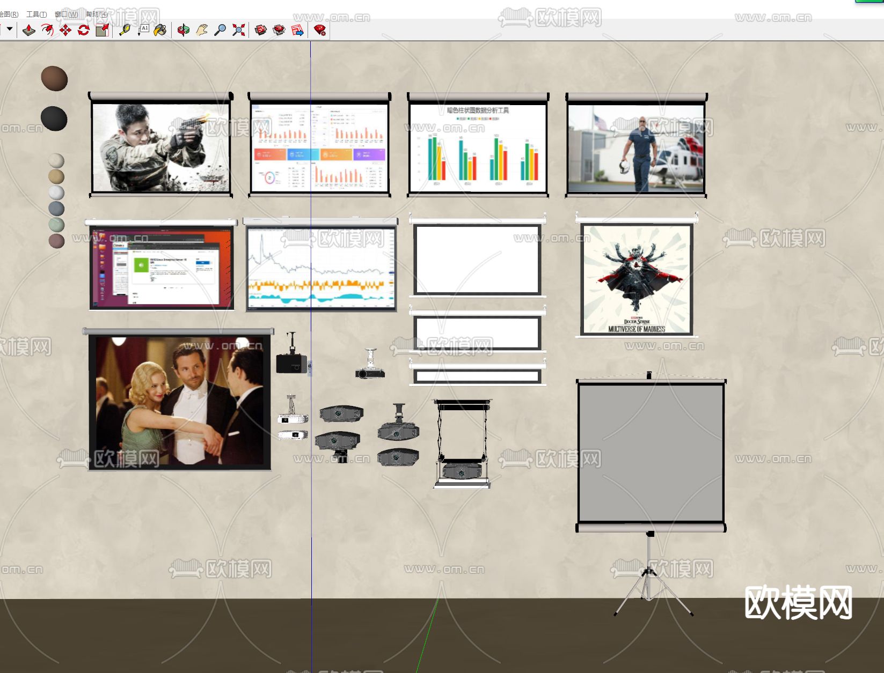Open the 窗口(W) menu

point(66,14)
